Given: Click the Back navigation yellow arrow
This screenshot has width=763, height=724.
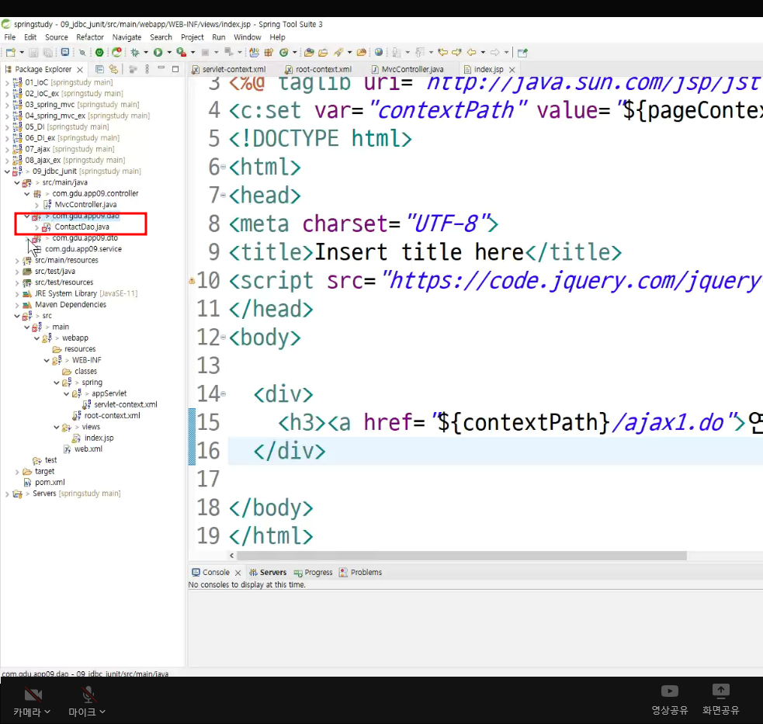Looking at the screenshot, I should click(x=471, y=53).
